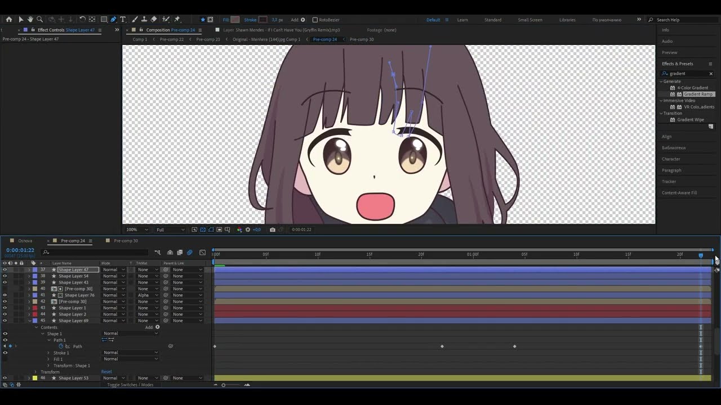Viewport: 721px width, 405px height.
Task: Select the Clone Stamp tool
Action: [x=144, y=19]
